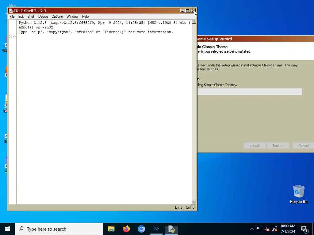Click the Ln: 3 status bar entry

pyautogui.click(x=179, y=207)
